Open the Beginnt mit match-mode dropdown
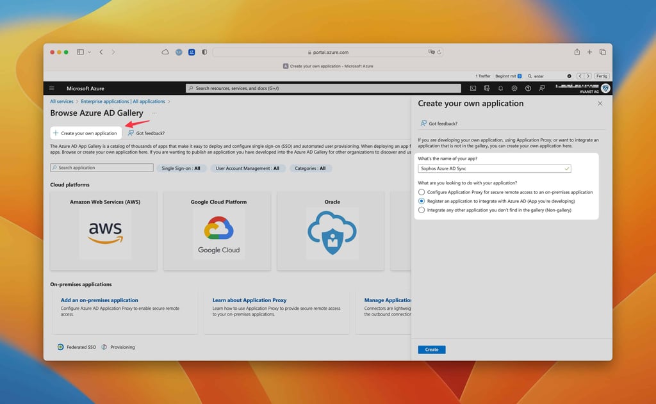Viewport: 656px width, 404px height. tap(508, 76)
